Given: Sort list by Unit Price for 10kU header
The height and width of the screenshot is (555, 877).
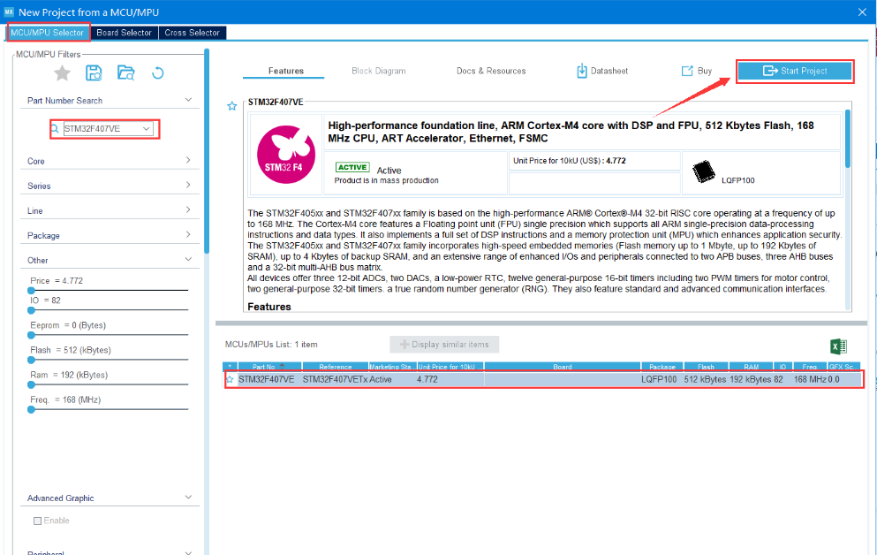Looking at the screenshot, I should [x=450, y=367].
